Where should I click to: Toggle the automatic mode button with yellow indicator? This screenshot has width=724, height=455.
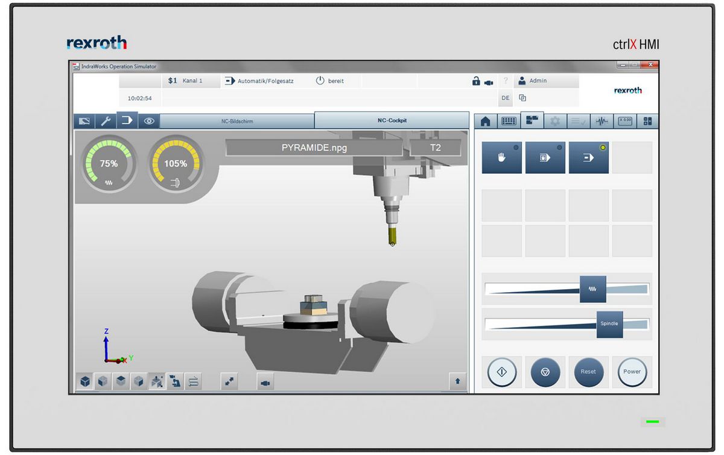(588, 157)
